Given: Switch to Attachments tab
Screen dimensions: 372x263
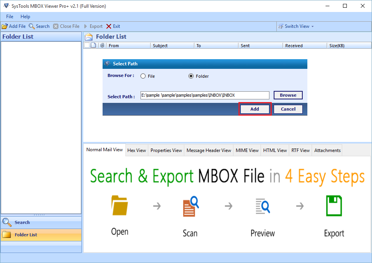Looking at the screenshot, I should coord(327,150).
